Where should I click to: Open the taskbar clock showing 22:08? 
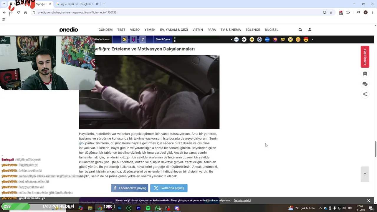360,208
